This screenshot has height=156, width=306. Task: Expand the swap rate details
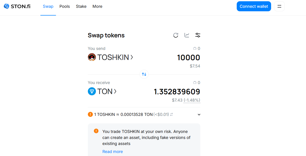pos(199,115)
